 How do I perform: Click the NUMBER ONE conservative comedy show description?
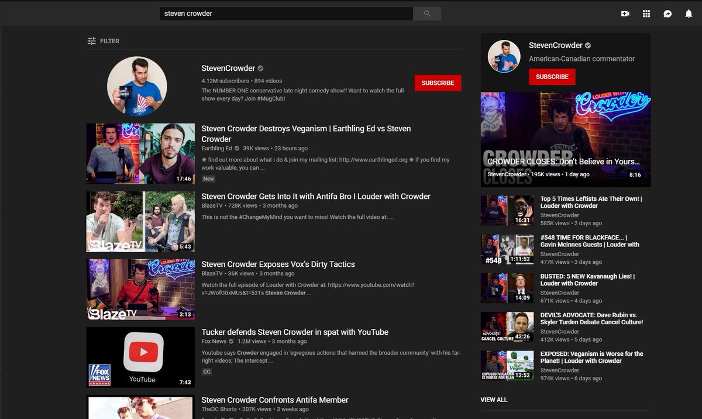point(302,94)
